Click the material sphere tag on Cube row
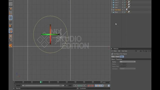Image resolution: width=160 pixels, height=90 pixels. click(129, 7)
